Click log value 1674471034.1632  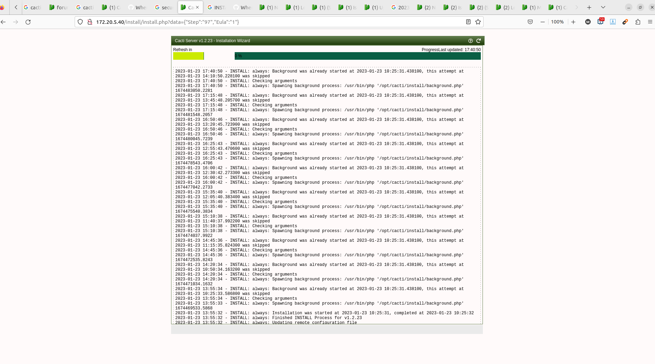point(194,284)
